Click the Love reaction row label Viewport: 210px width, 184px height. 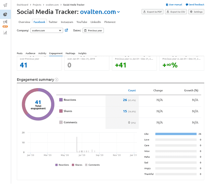point(147,140)
